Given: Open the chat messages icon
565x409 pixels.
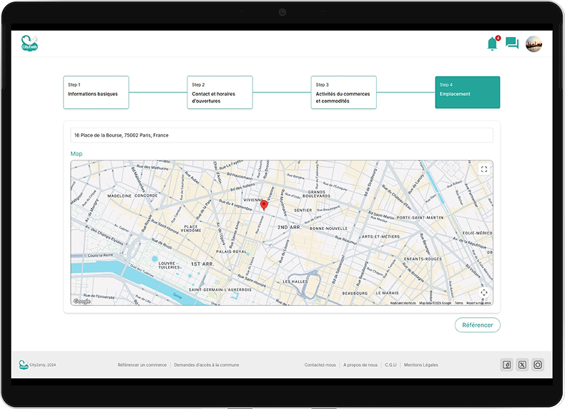Looking at the screenshot, I should (x=512, y=44).
